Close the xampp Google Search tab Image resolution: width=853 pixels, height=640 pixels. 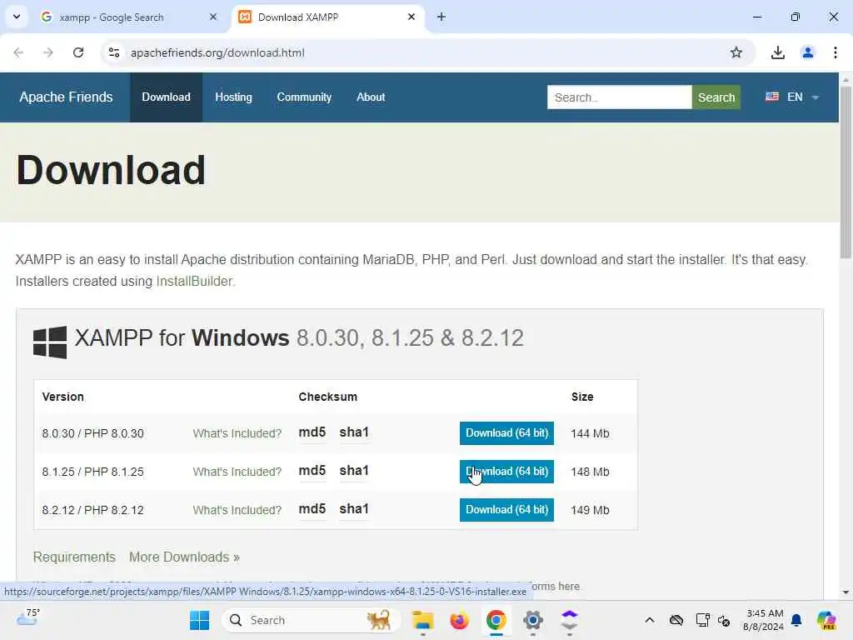pos(213,17)
